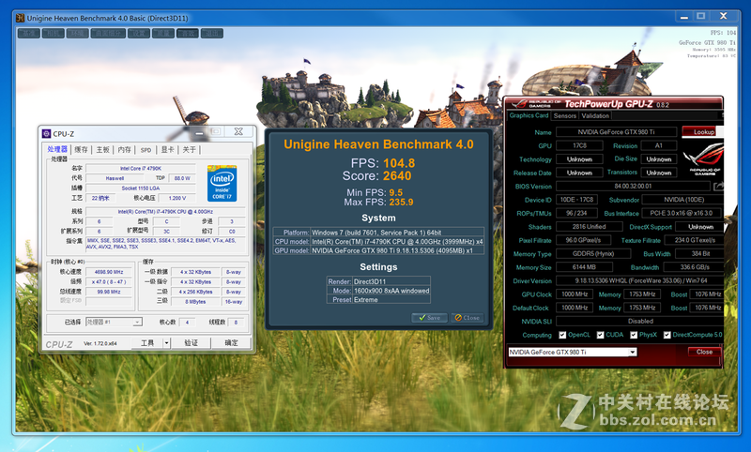Click the GPU name field in GPU-Z

click(616, 132)
